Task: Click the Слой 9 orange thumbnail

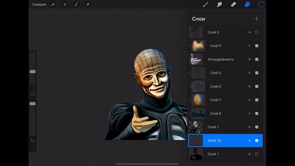Action: tap(198, 46)
